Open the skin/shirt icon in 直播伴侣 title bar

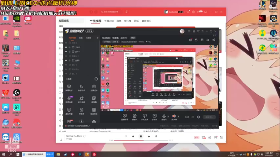tap(198, 31)
